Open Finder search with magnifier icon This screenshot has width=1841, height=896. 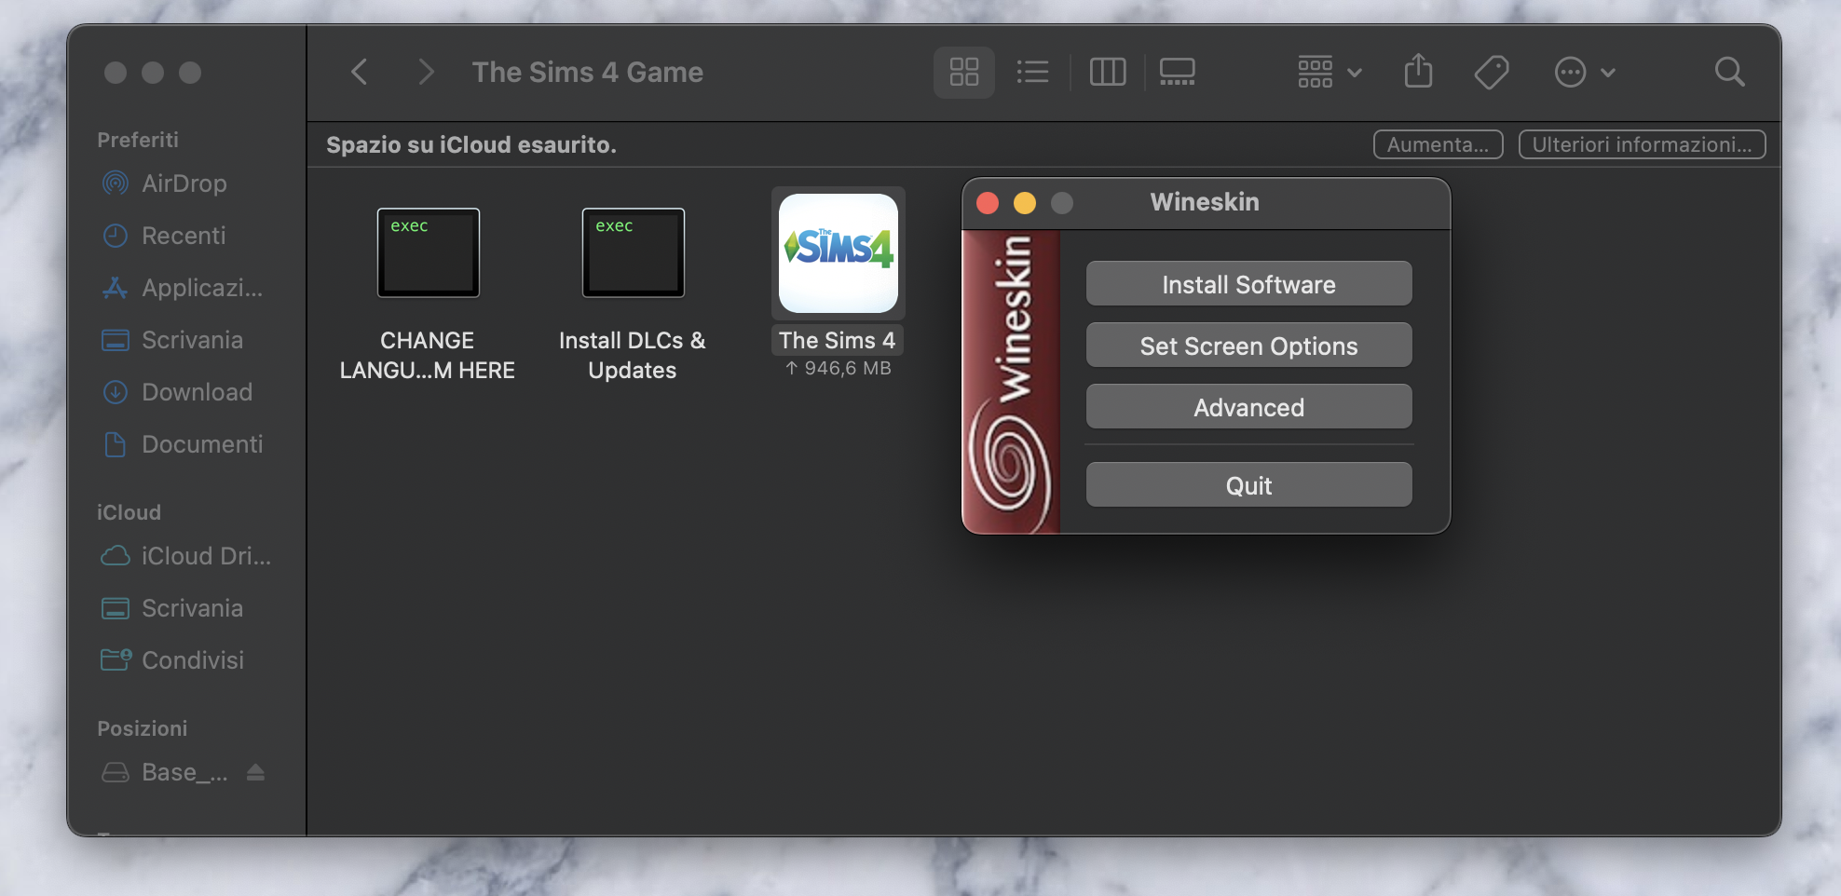click(x=1729, y=72)
